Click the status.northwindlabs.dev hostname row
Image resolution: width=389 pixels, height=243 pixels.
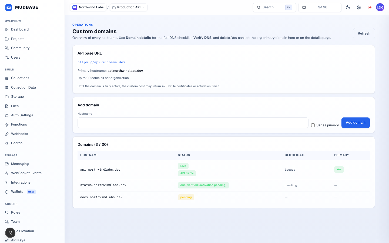tap(224, 185)
